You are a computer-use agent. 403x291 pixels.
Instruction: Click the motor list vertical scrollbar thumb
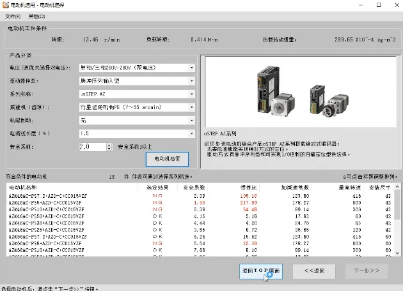coord(397,205)
